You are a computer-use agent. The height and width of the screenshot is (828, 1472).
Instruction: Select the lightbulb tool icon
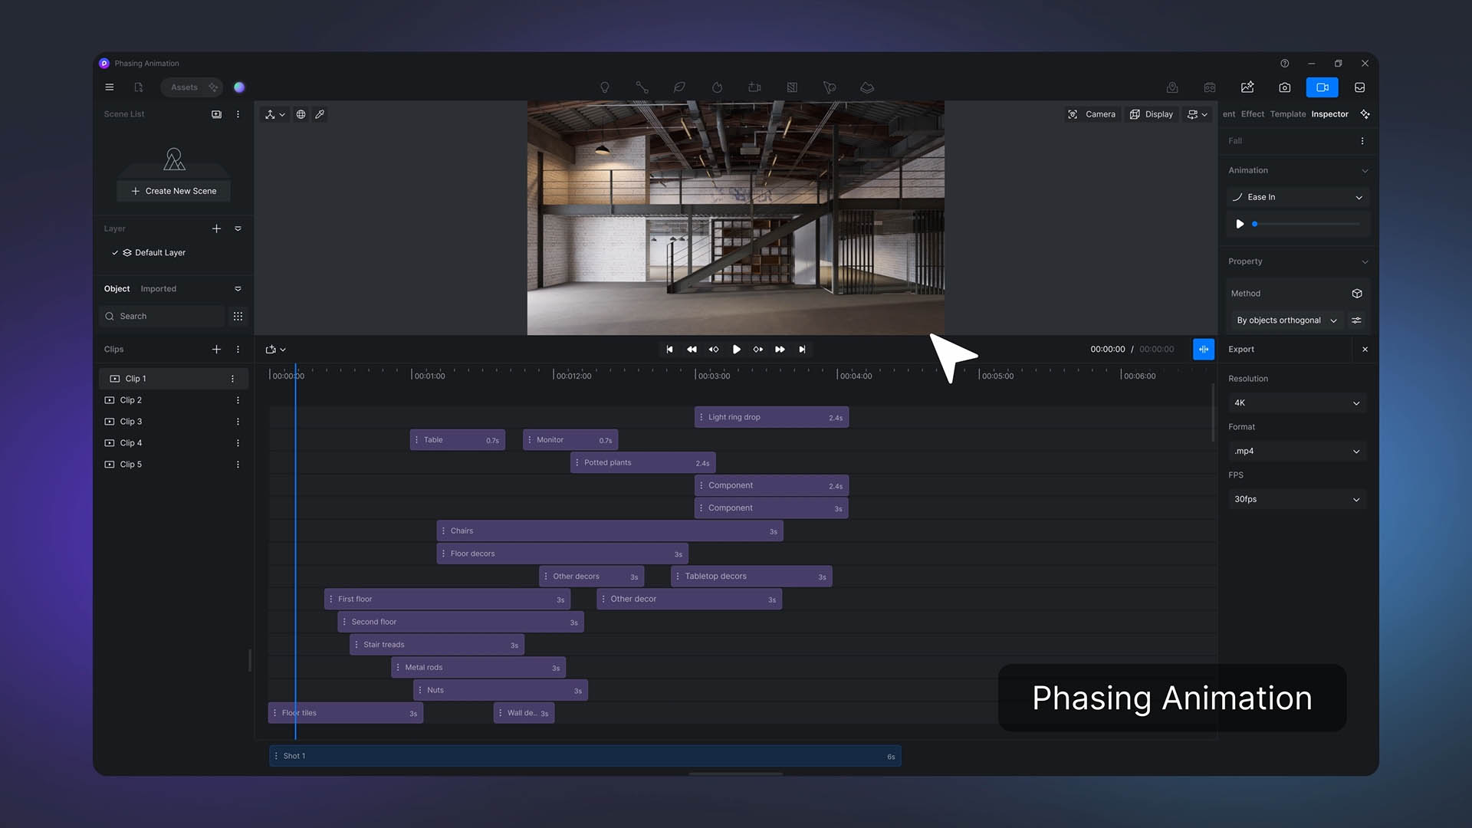pos(604,87)
